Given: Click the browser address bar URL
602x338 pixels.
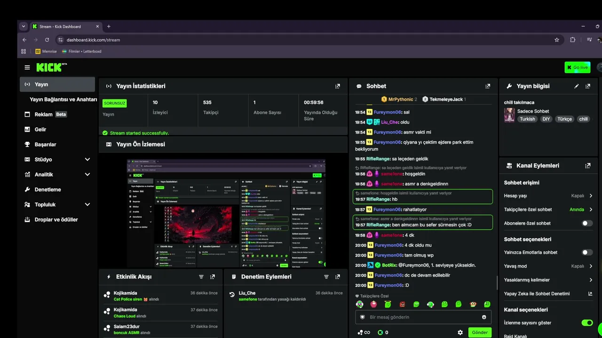Looking at the screenshot, I should [x=93, y=40].
